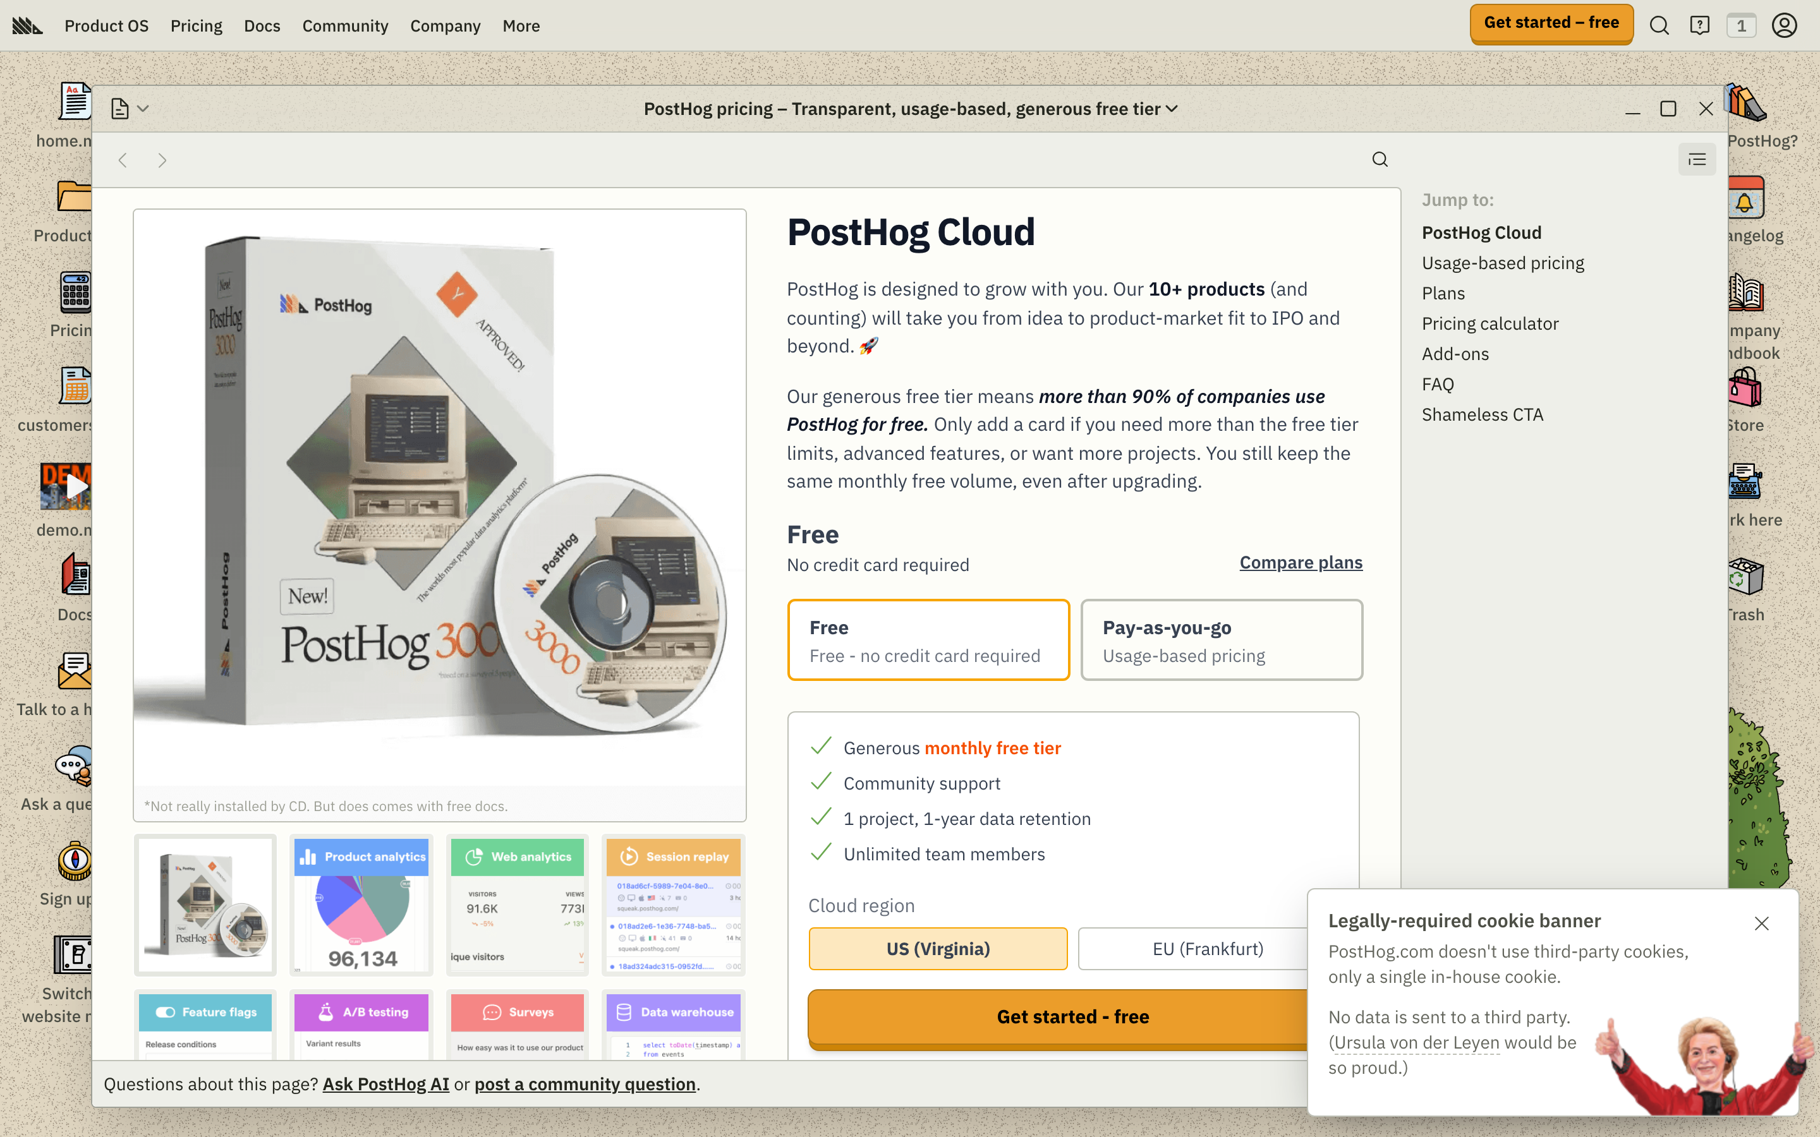Select the Pay-as-you-go plan card
The image size is (1820, 1137).
(1220, 639)
